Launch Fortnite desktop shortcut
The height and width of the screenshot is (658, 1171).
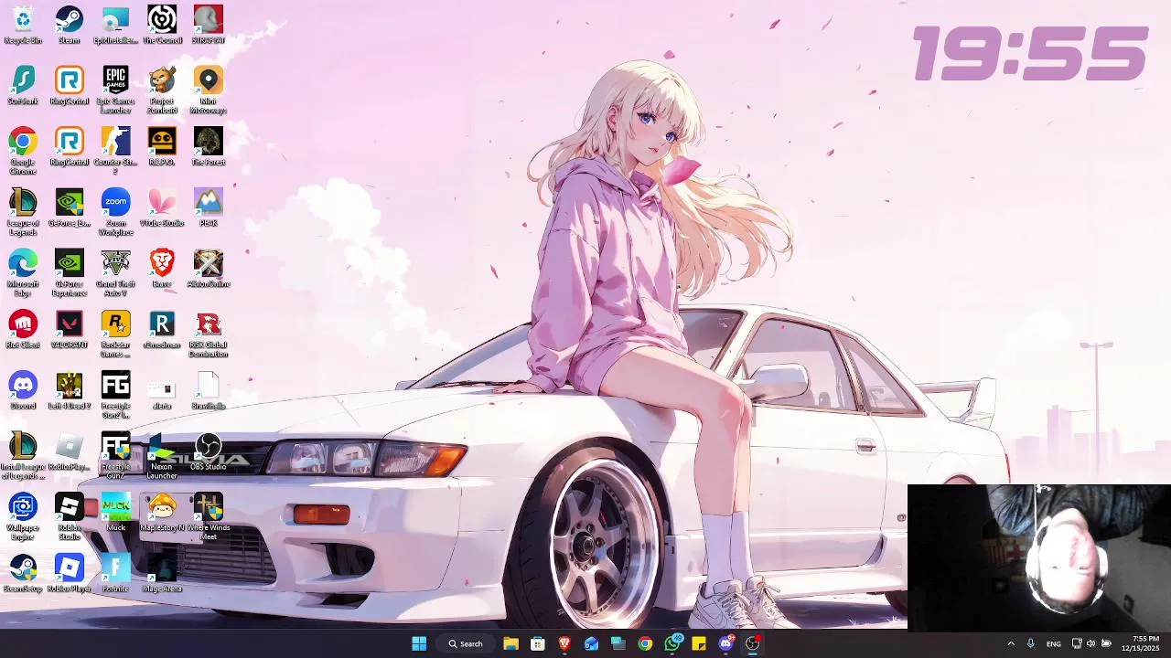click(x=115, y=573)
